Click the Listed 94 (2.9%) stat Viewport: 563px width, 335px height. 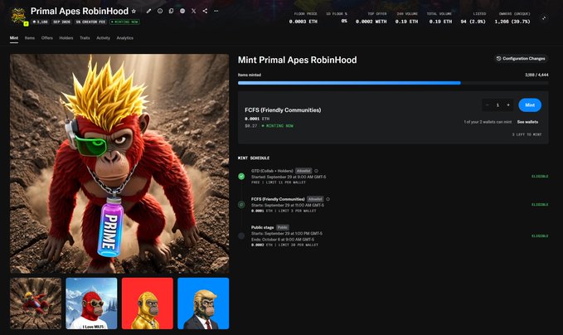[x=473, y=18]
